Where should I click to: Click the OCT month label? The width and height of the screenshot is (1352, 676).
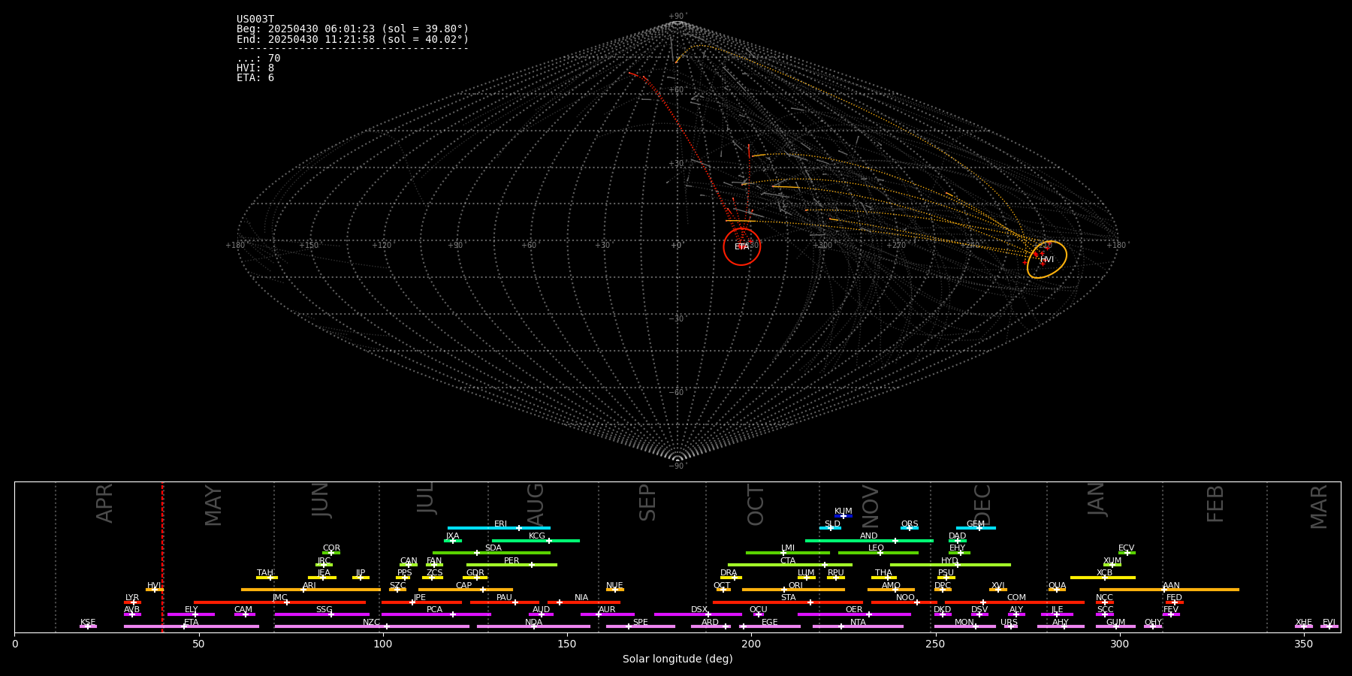click(756, 505)
